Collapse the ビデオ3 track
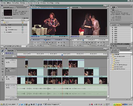 click(11, 60)
